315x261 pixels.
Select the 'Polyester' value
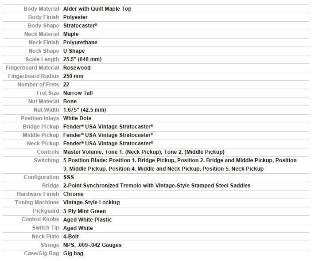pyautogui.click(x=75, y=17)
